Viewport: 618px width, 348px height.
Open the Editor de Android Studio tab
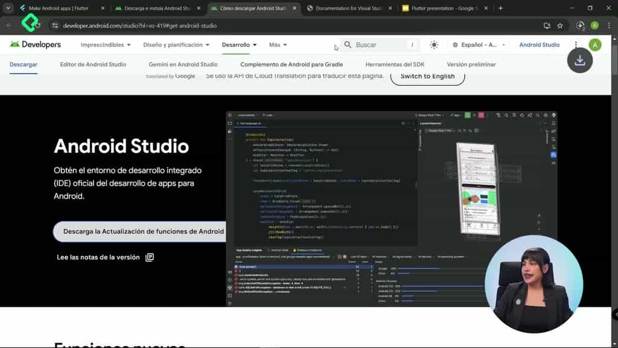coord(93,64)
